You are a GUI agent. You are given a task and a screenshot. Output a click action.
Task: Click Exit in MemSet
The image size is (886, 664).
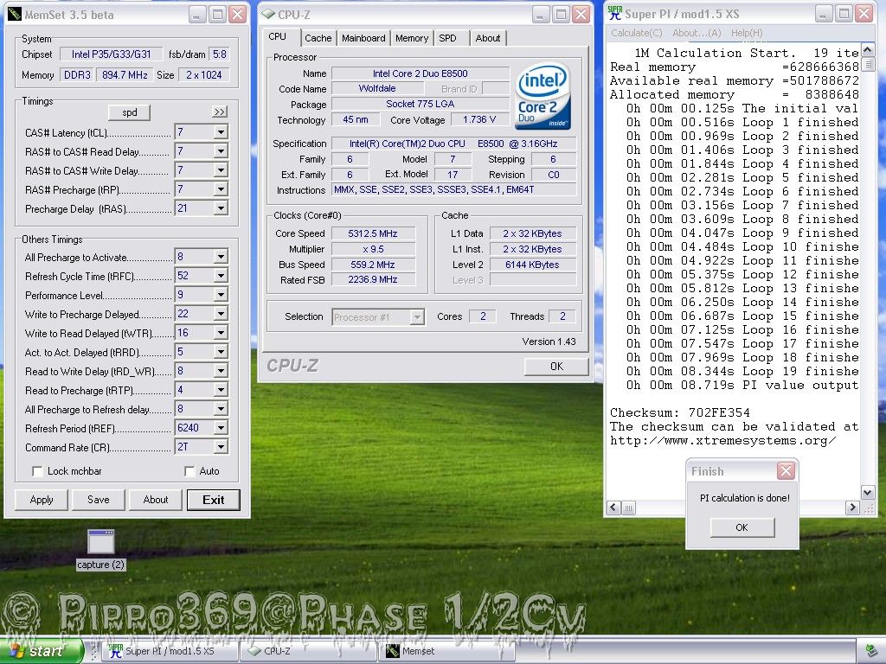pyautogui.click(x=214, y=500)
